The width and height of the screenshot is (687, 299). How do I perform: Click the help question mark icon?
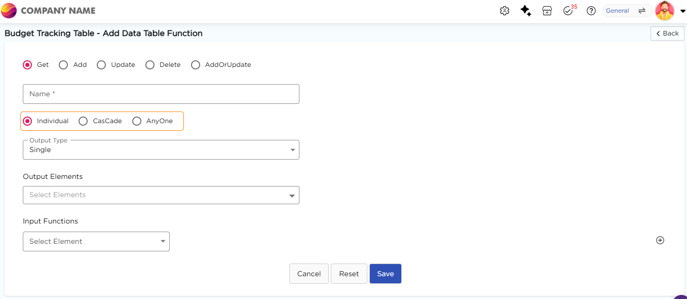tap(591, 11)
